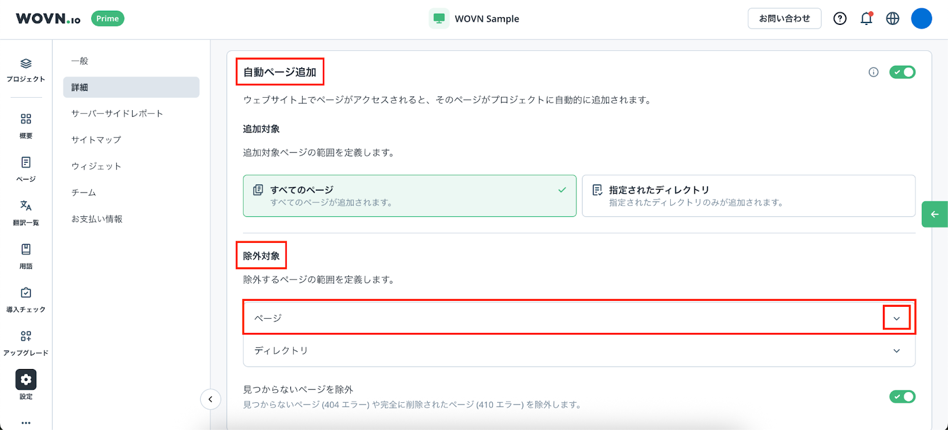Open Translation list (翻訳一覧) icon
This screenshot has width=948, height=430.
click(26, 206)
